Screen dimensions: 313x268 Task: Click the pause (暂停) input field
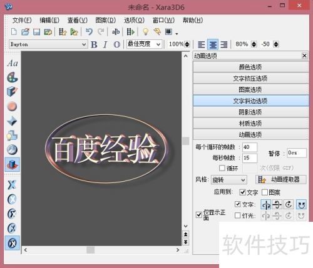[297, 153]
